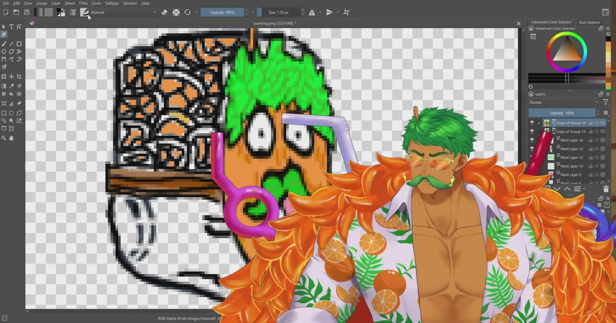
Task: Select the Gradient tool
Action: coord(4,86)
